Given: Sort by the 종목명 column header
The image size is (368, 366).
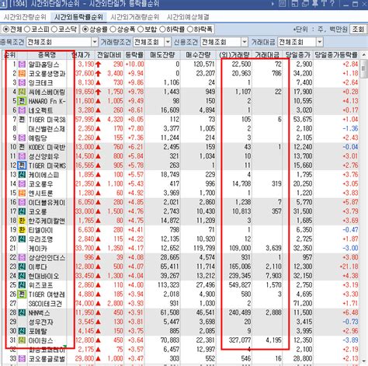Looking at the screenshot, I should tap(47, 55).
